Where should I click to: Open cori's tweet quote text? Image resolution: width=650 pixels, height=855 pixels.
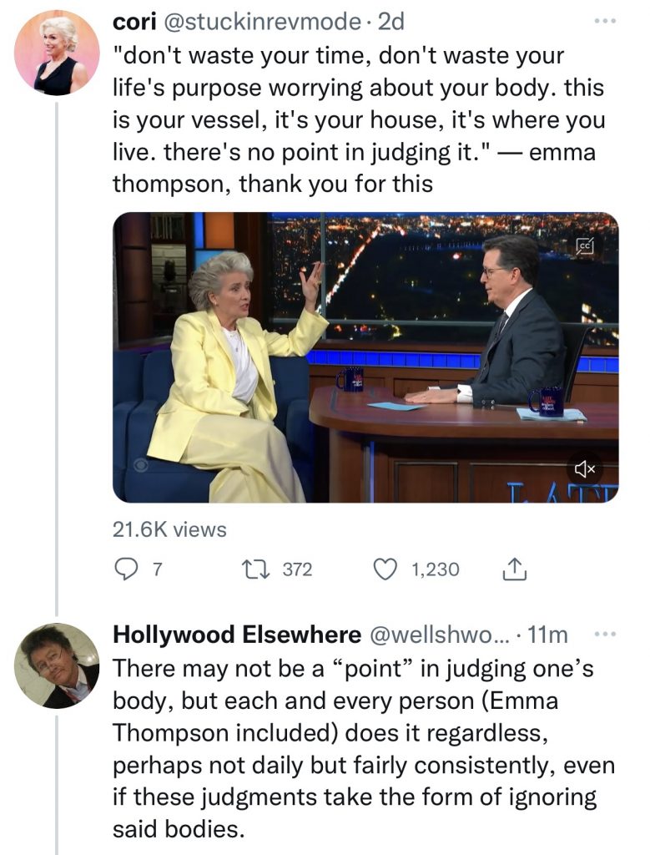(359, 119)
